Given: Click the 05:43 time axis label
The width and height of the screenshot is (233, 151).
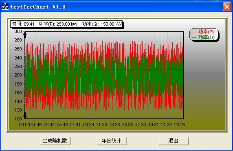Looking at the screenshot, I should [62, 125].
